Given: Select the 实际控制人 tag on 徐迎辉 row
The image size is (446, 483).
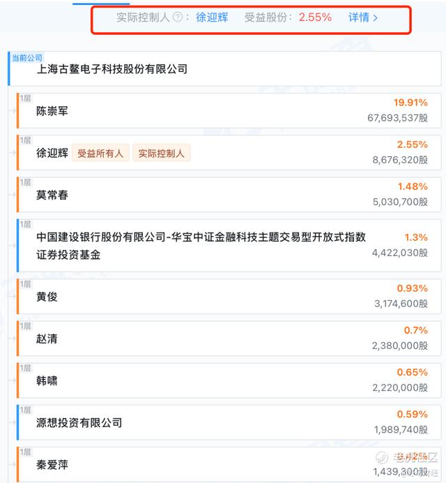Looking at the screenshot, I should pos(161,153).
